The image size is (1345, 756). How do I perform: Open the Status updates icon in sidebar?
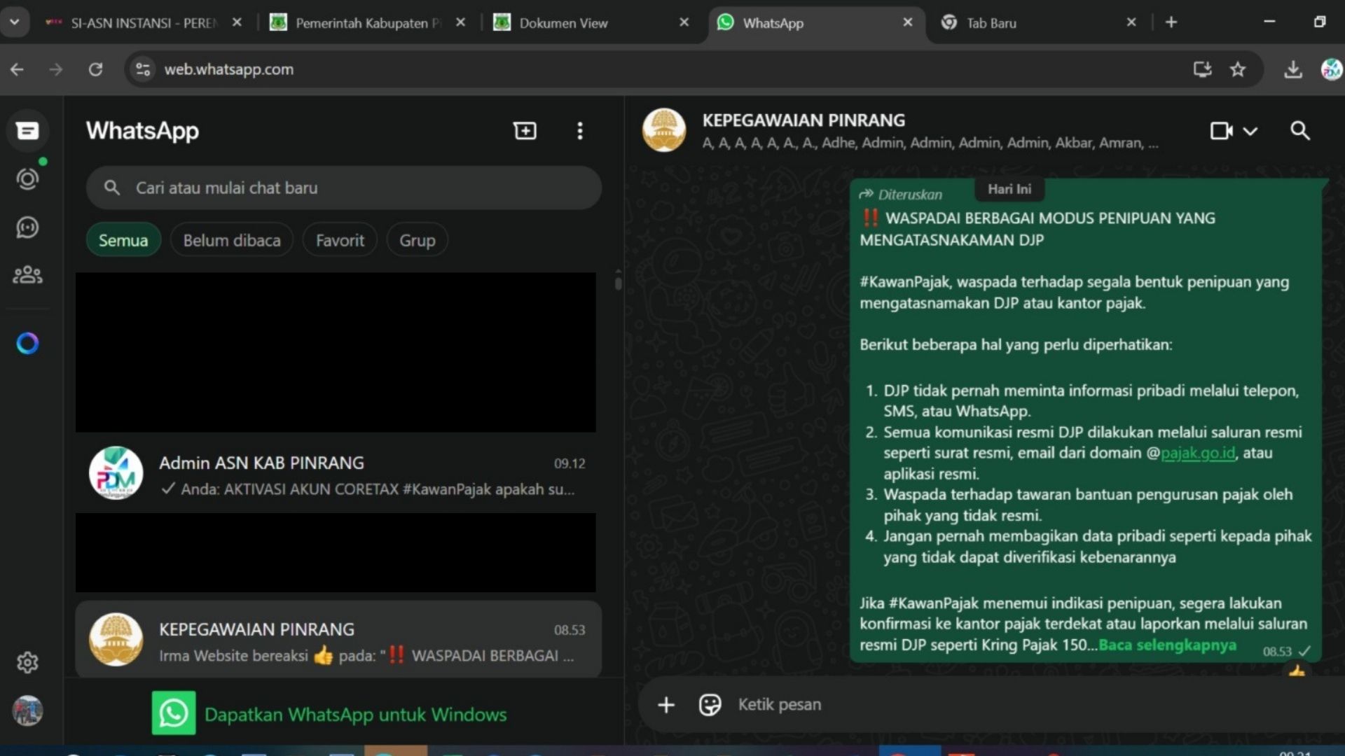coord(27,179)
